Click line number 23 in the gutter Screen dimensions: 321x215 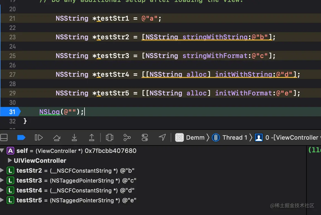12,37
